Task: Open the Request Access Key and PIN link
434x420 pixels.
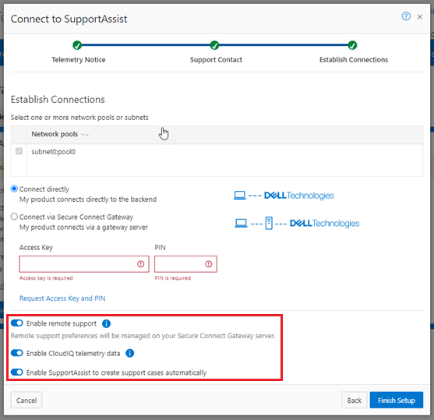Action: click(x=62, y=298)
